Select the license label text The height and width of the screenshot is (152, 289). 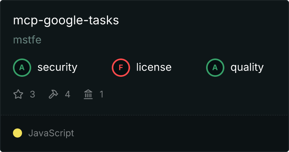coord(154,68)
